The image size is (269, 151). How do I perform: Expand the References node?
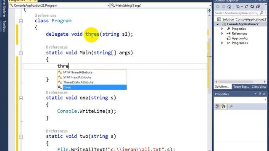pyautogui.click(x=222, y=34)
